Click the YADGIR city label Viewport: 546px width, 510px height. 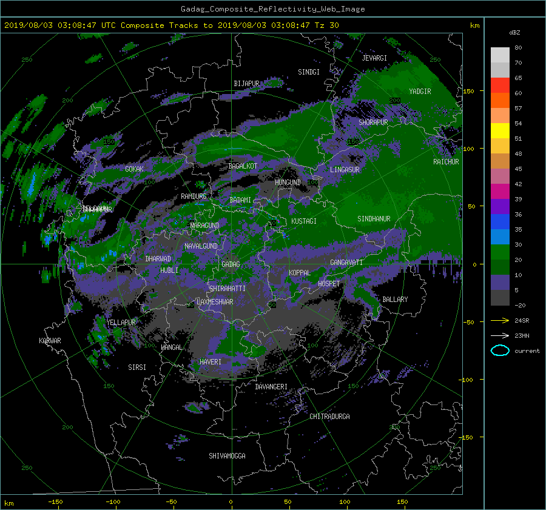[x=420, y=92]
